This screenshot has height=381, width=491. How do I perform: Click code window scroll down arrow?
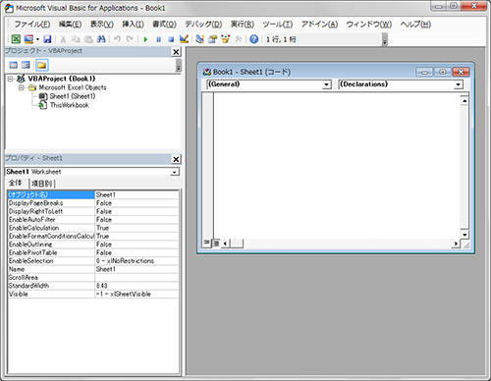click(x=464, y=235)
